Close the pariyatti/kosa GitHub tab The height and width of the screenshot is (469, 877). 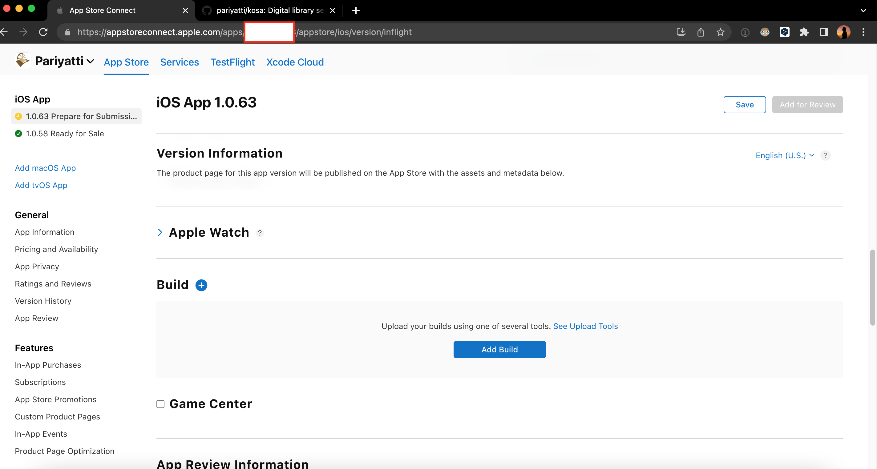333,10
